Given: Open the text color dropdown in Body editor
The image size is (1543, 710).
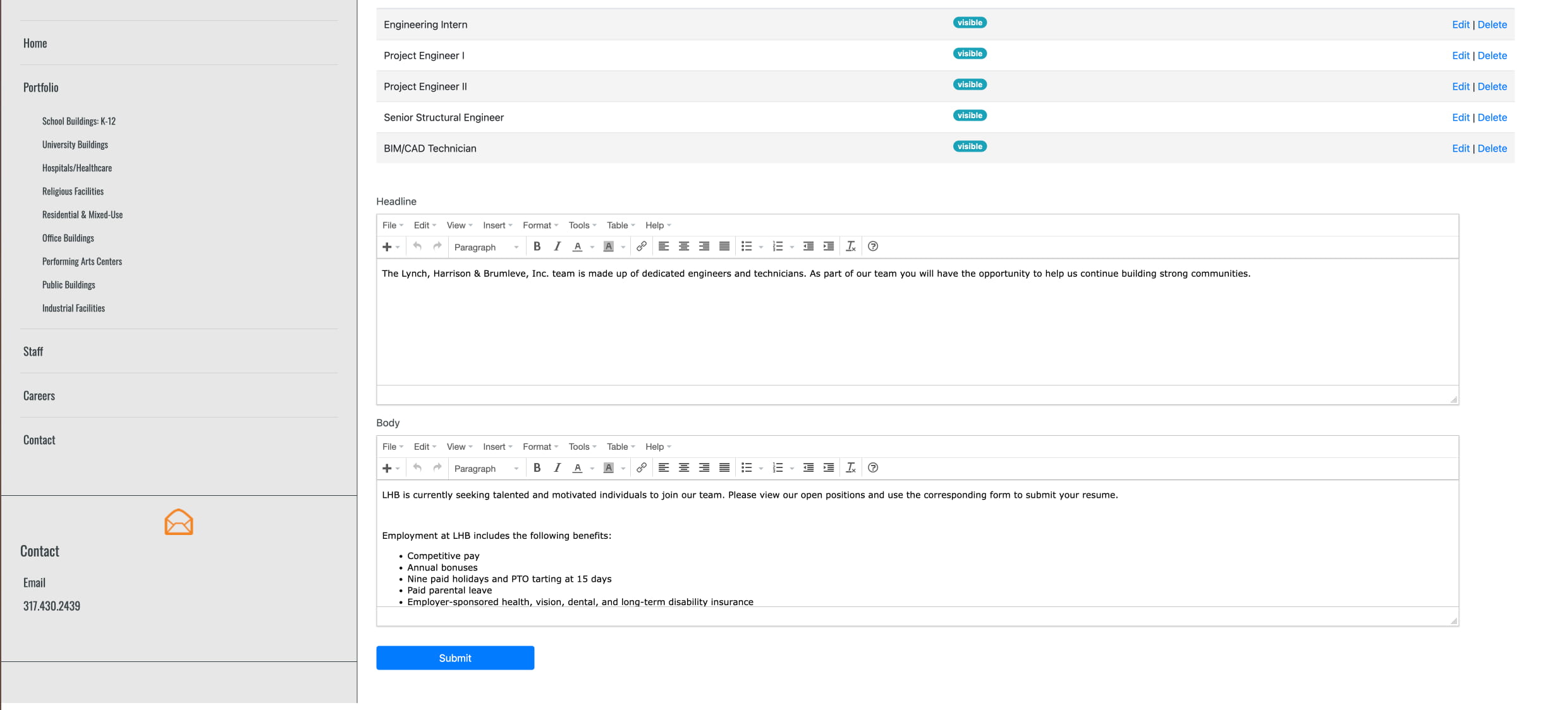Looking at the screenshot, I should coord(592,468).
